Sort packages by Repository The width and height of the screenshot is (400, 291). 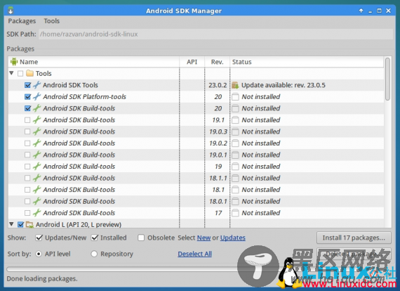[x=94, y=254]
